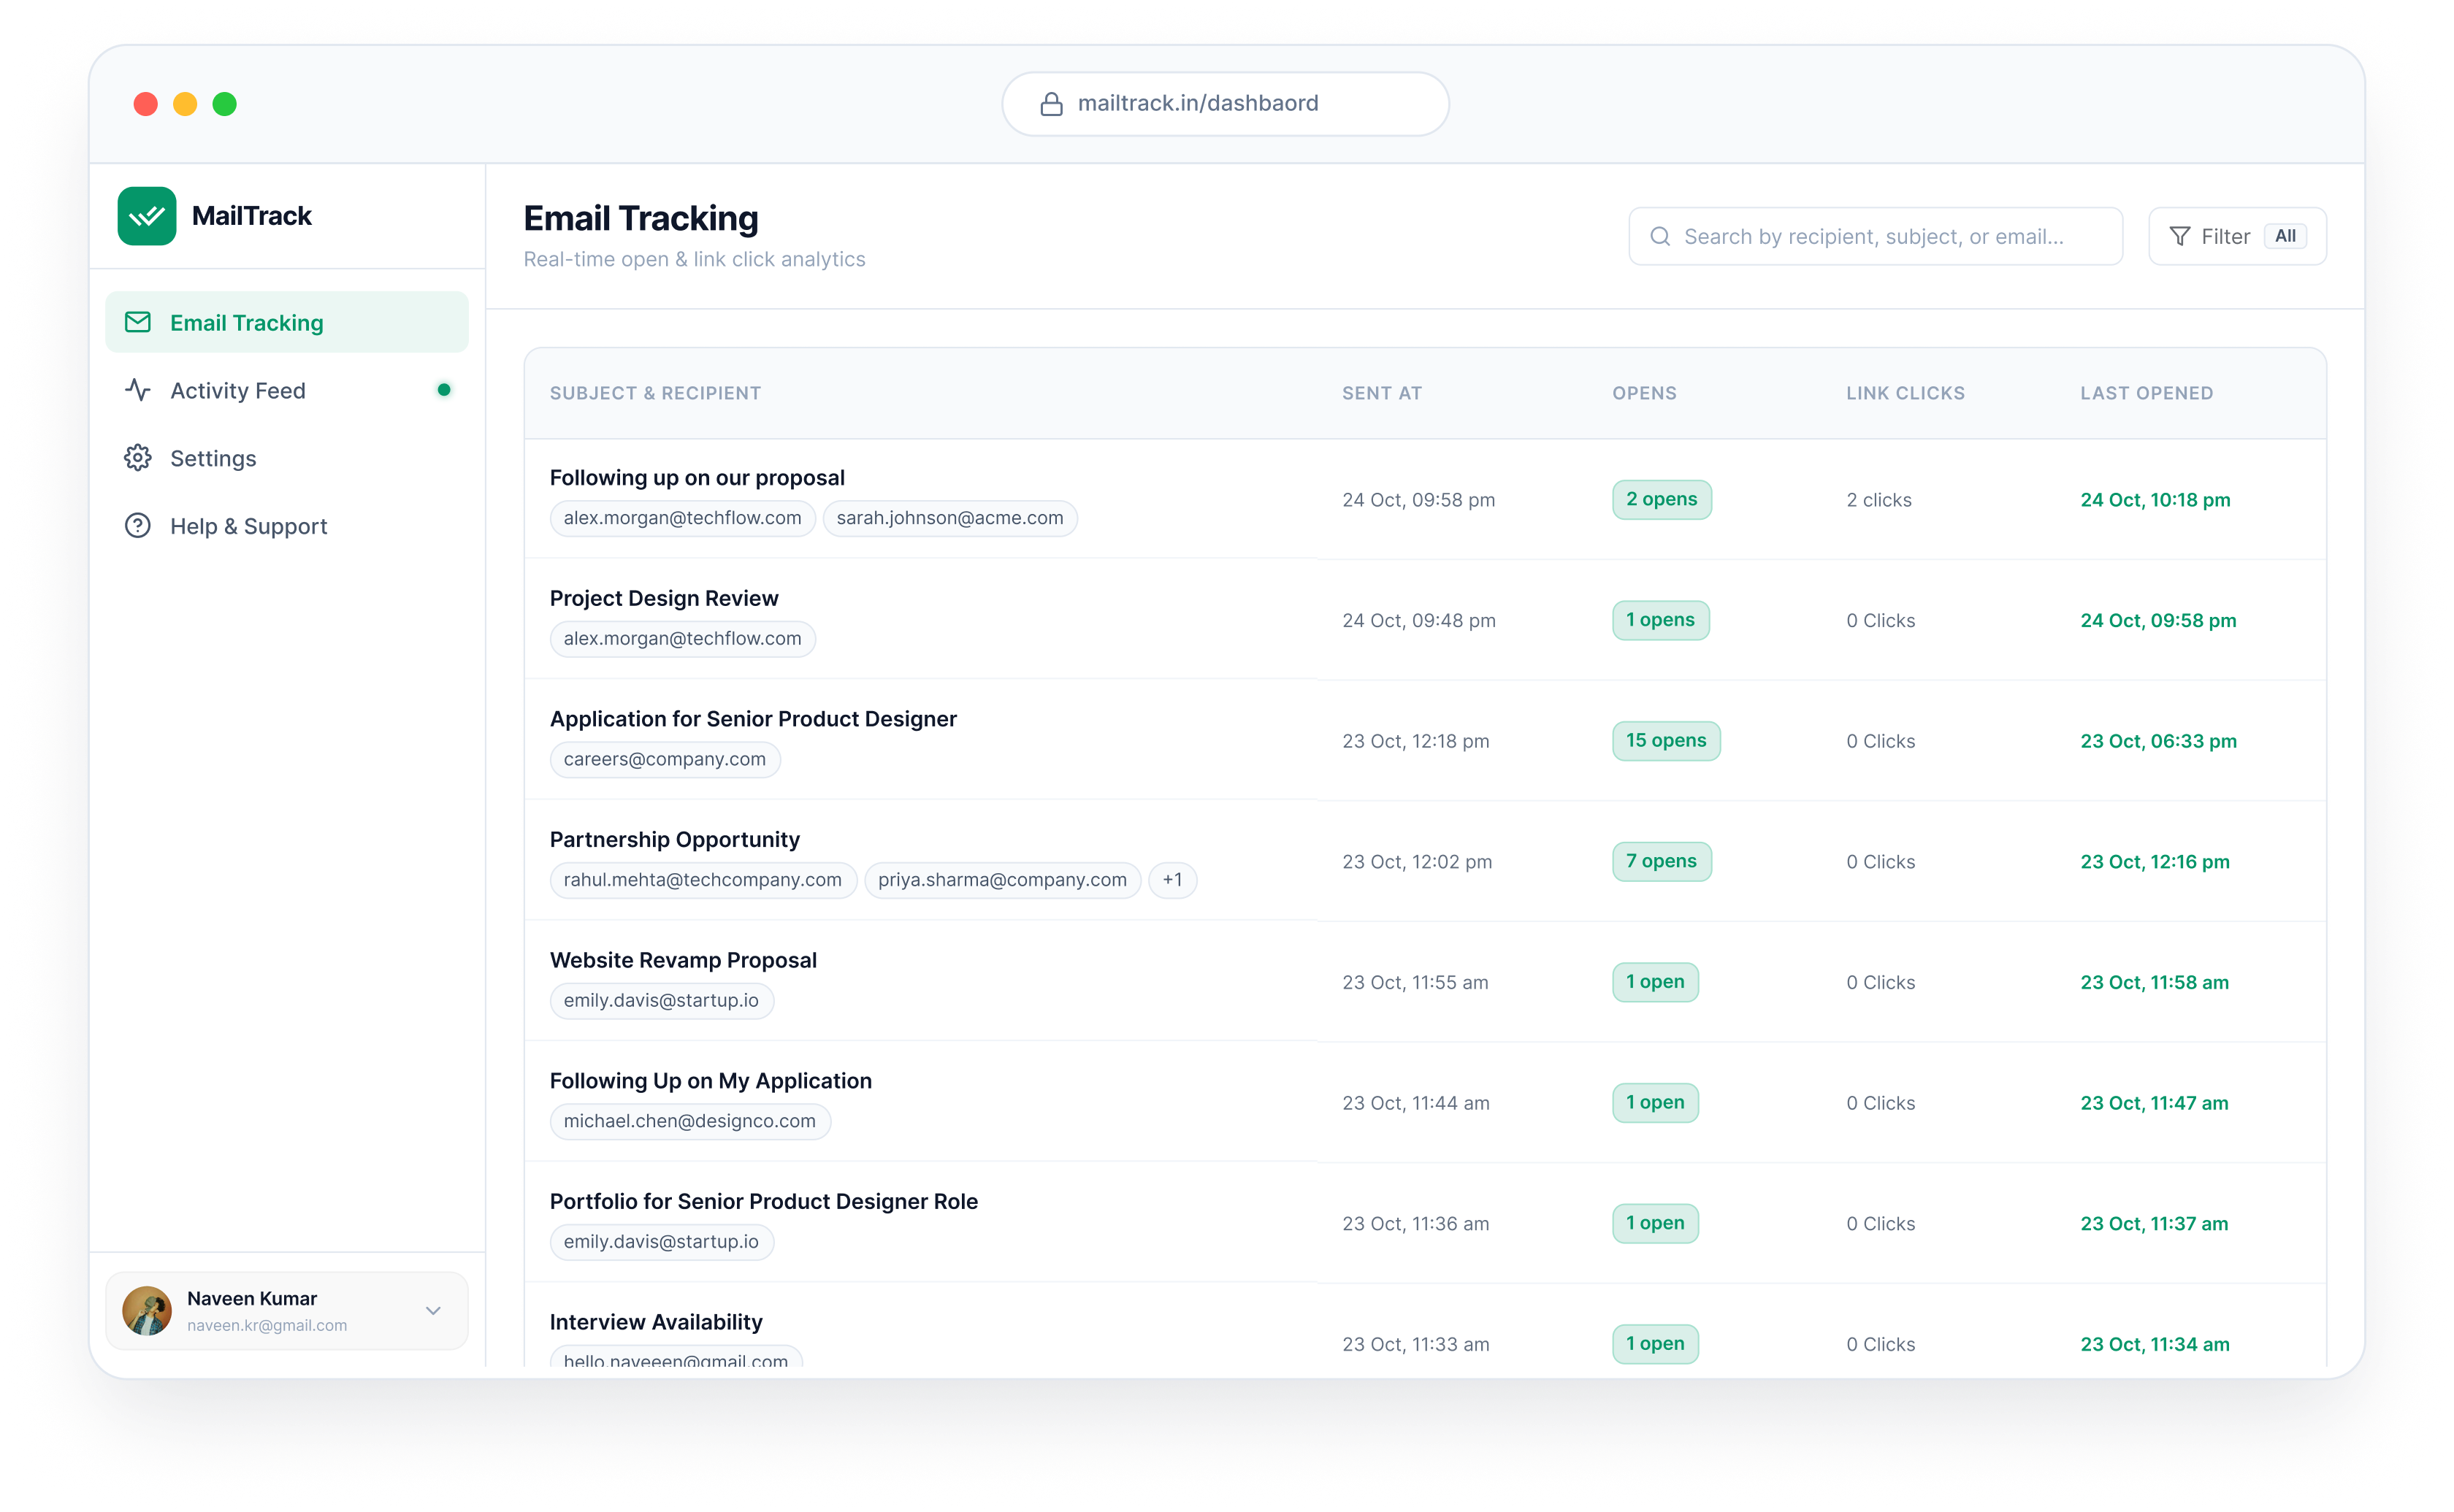Open the Website Revamp Proposal row
The image size is (2454, 1512).
(1425, 982)
